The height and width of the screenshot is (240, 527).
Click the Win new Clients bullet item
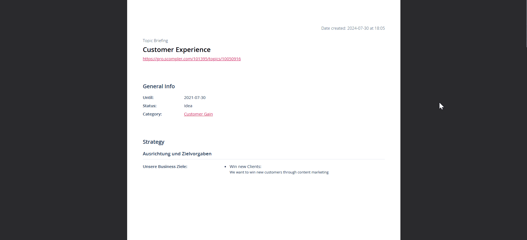click(x=245, y=167)
